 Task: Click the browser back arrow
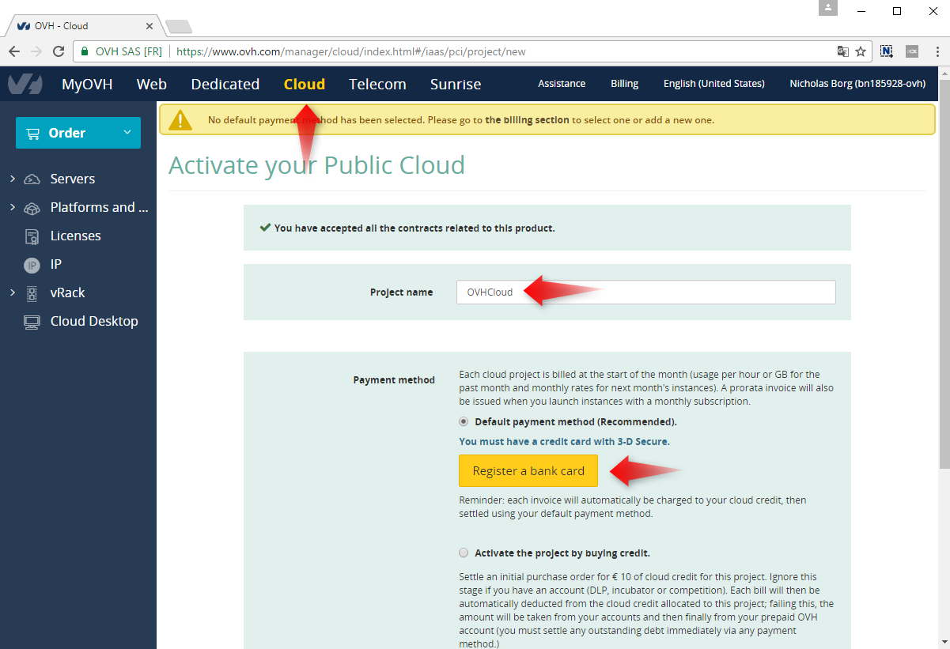(14, 51)
